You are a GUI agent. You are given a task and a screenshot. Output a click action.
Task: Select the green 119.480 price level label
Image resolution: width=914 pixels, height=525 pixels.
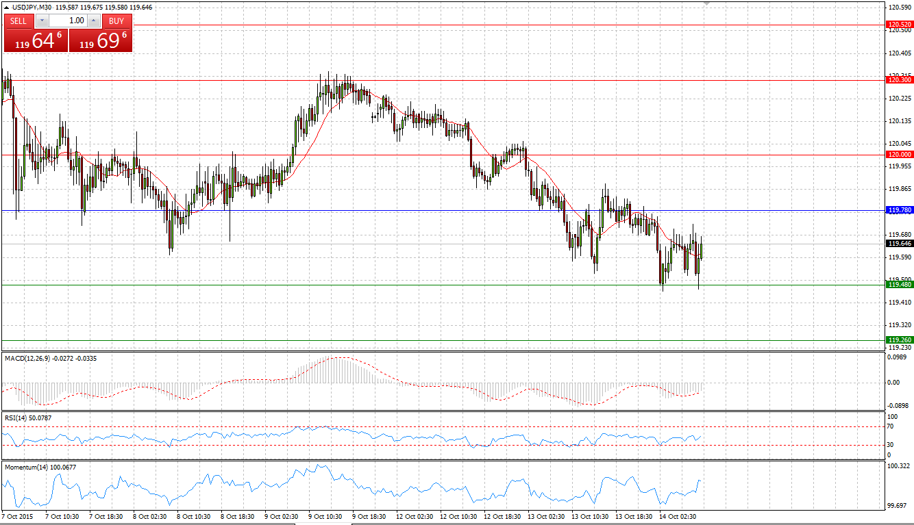pyautogui.click(x=899, y=284)
